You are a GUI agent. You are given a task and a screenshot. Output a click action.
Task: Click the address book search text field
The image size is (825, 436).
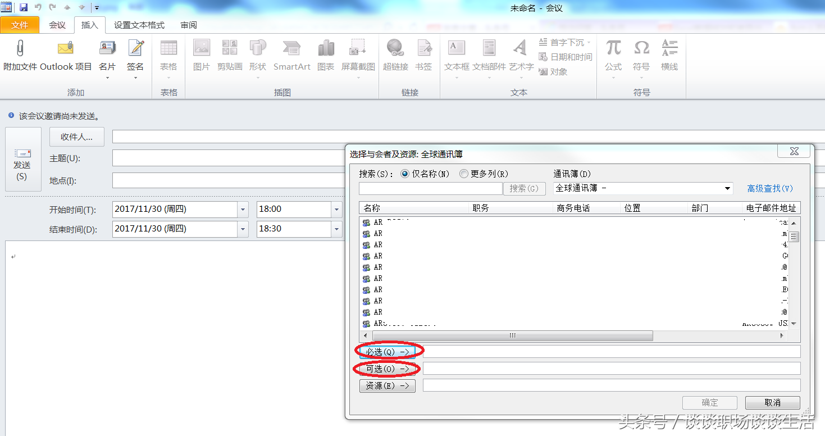431,188
